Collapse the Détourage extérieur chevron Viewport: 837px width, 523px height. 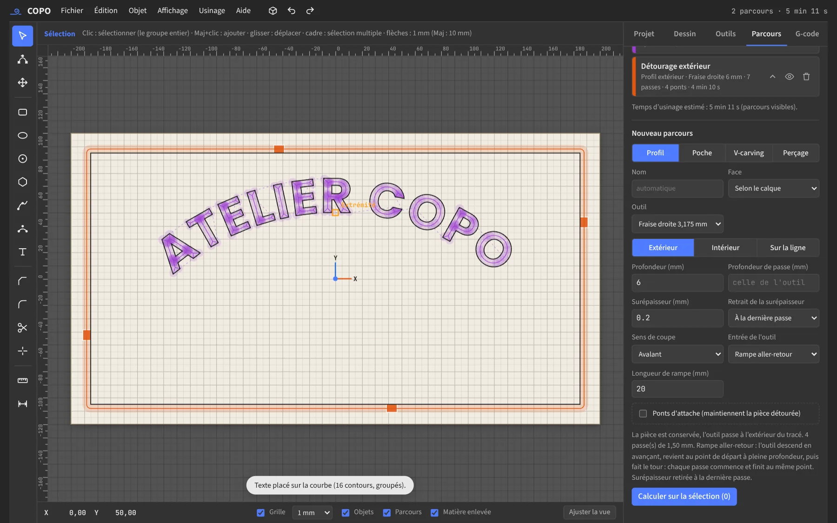[x=772, y=77]
